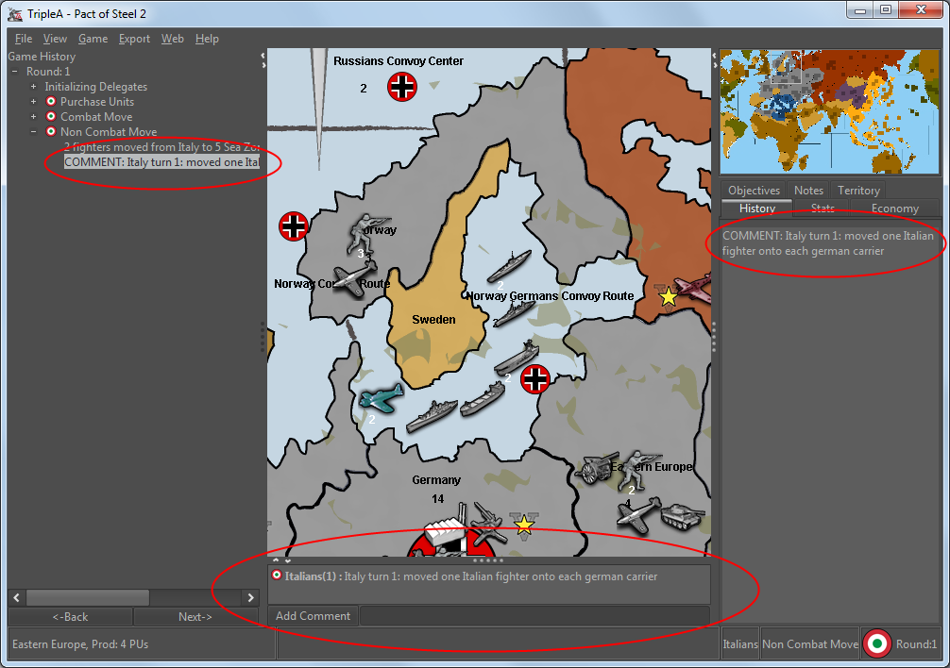This screenshot has width=950, height=668.
Task: Open the File menu
Action: [24, 39]
